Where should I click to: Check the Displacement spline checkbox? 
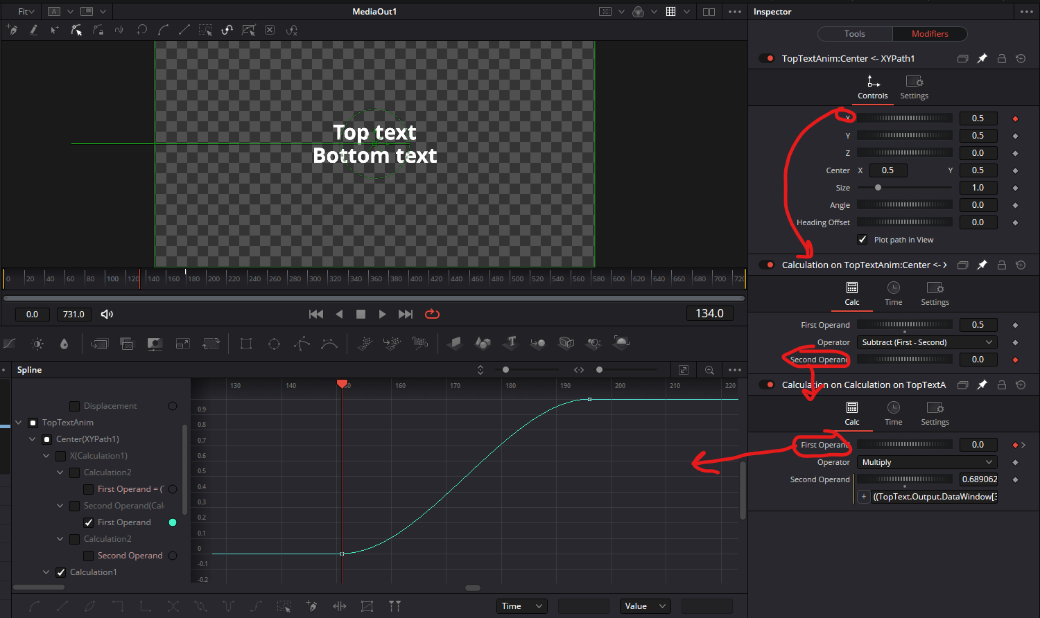coord(74,406)
